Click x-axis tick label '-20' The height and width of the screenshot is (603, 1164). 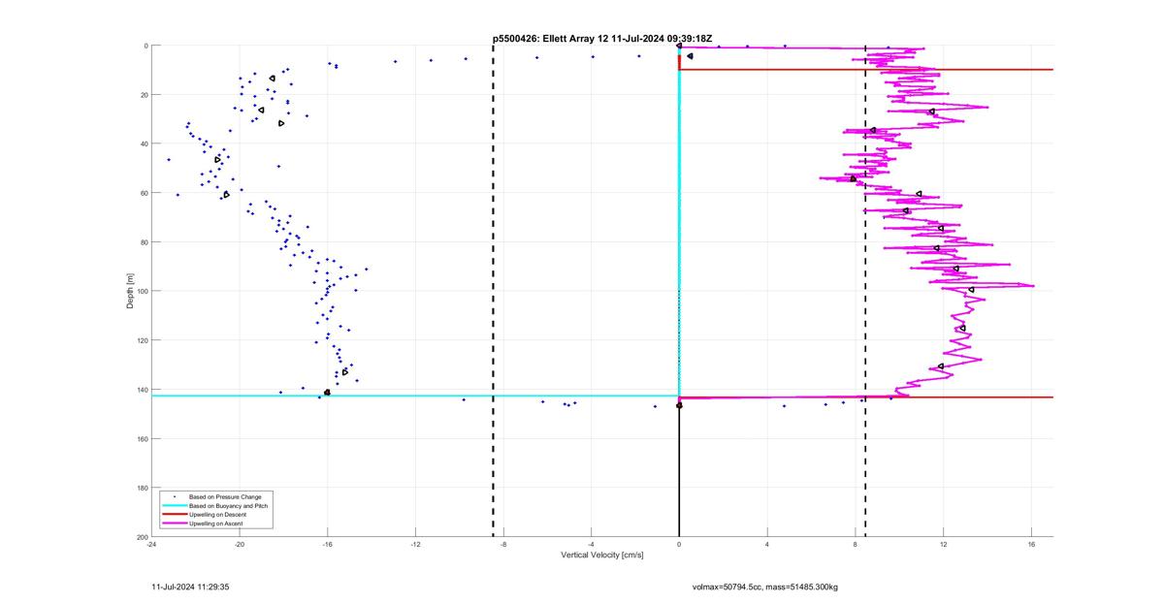click(x=240, y=544)
